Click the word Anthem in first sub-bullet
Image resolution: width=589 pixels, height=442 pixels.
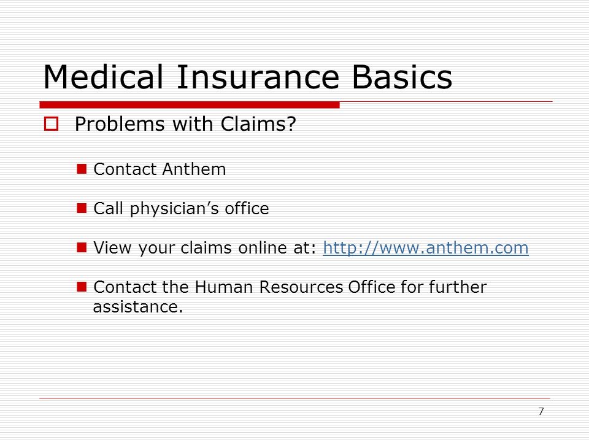[194, 169]
